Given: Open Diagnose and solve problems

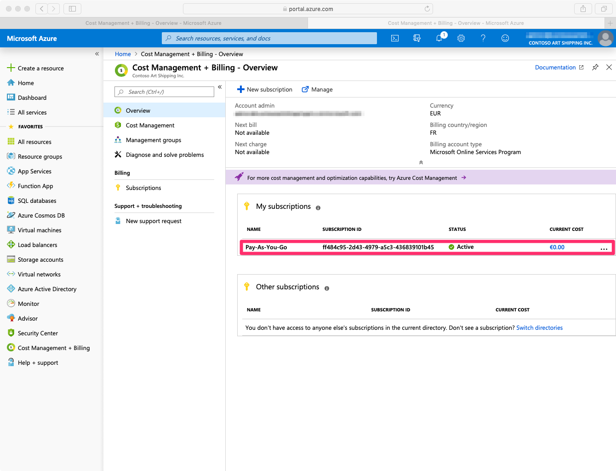Looking at the screenshot, I should click(x=164, y=155).
